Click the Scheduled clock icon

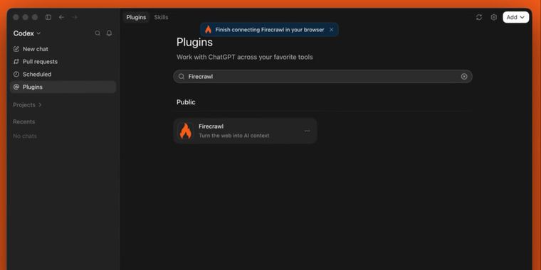tap(16, 75)
